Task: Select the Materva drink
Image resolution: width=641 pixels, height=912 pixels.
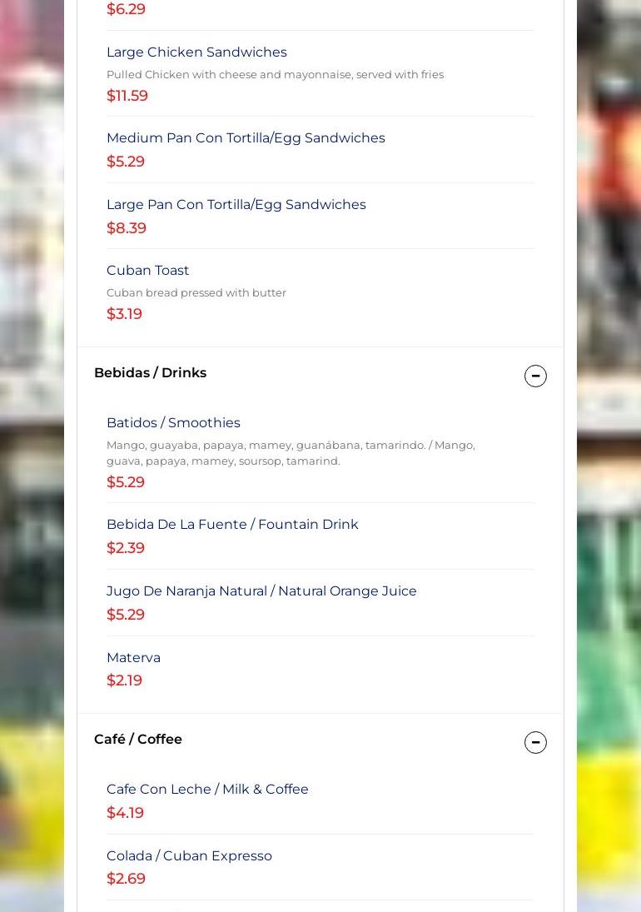Action: [x=133, y=658]
